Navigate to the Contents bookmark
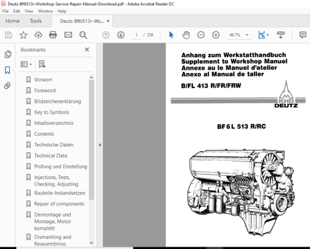This screenshot has height=249, width=310. [44, 134]
